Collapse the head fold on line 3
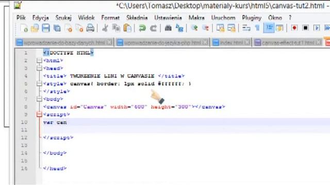This screenshot has height=185, width=330. pyautogui.click(x=39, y=68)
